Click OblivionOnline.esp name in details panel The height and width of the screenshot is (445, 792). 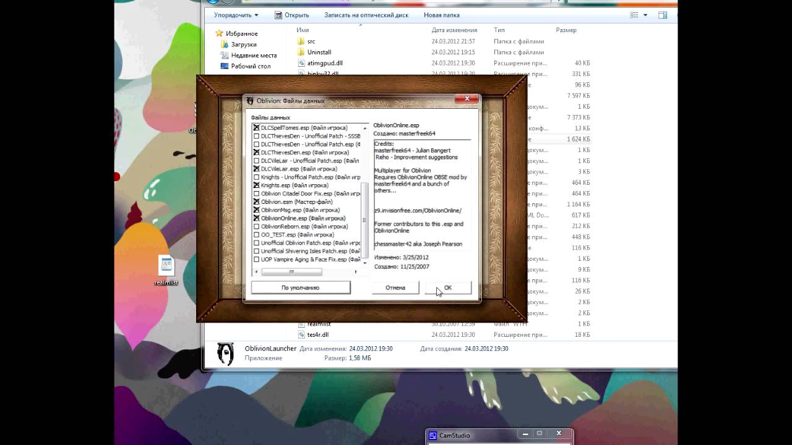(396, 125)
